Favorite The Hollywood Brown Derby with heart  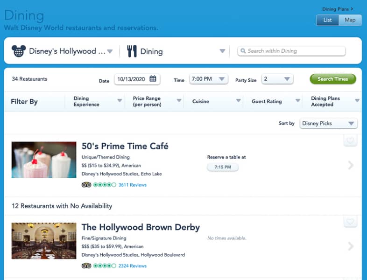click(350, 221)
